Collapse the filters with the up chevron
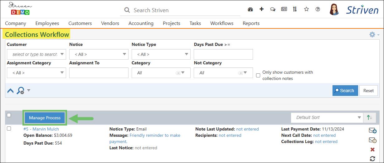 point(10,91)
